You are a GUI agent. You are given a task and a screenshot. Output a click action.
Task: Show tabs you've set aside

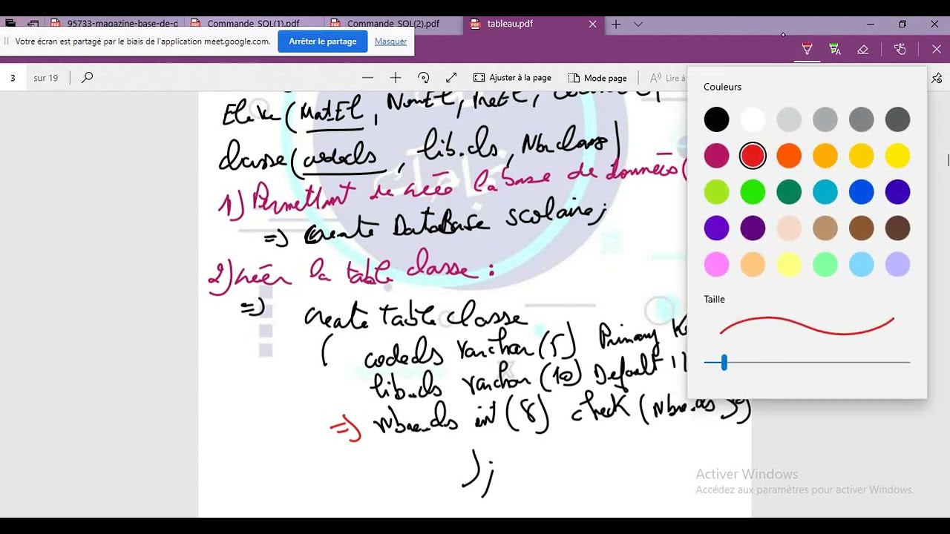10,24
